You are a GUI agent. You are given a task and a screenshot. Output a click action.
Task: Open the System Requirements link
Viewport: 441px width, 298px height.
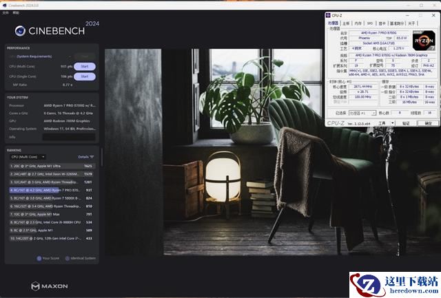point(34,56)
